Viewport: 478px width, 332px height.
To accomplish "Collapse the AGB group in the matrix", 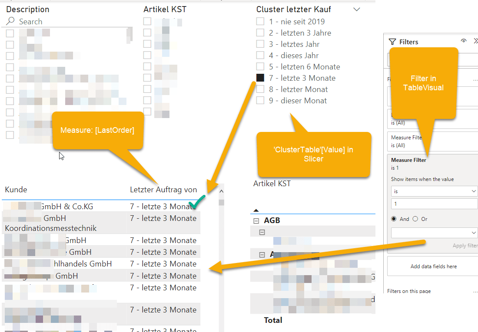I will click(x=256, y=220).
